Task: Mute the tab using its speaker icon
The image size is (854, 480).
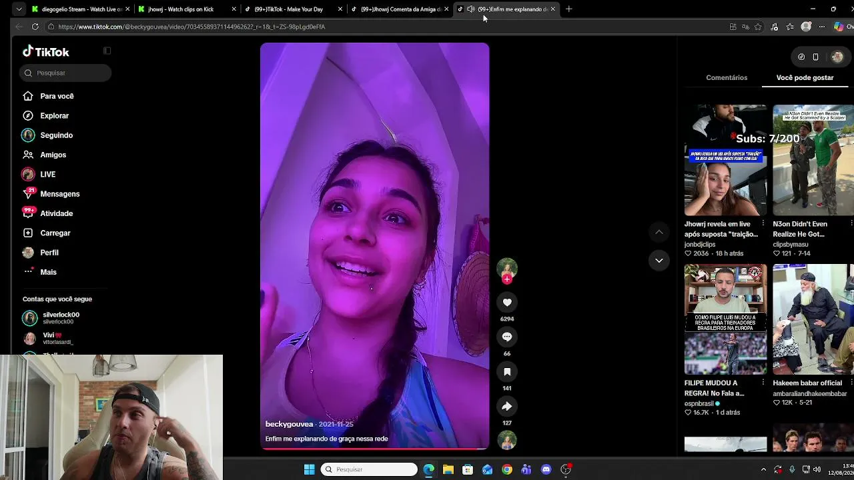Action: coord(471,9)
